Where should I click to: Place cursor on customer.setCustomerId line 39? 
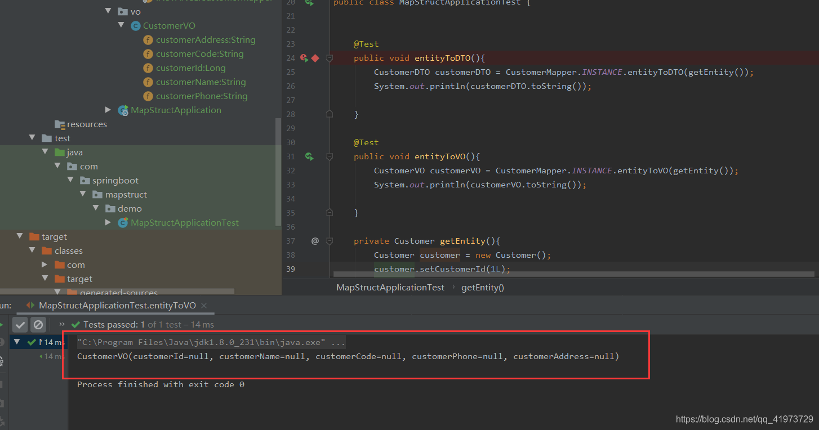(x=442, y=269)
